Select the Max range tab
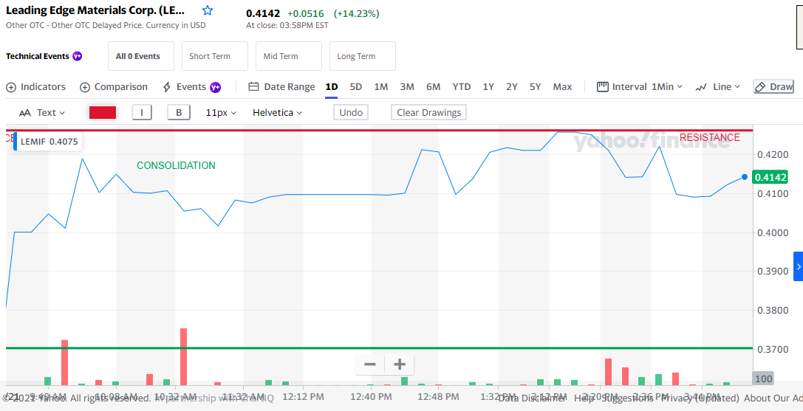803x411 pixels. (x=562, y=86)
